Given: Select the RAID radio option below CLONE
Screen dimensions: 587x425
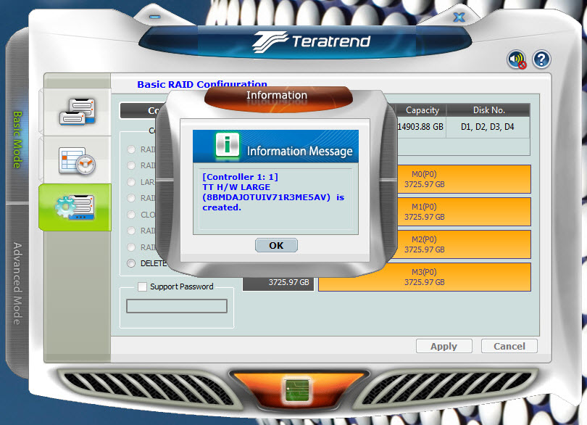Looking at the screenshot, I should click(131, 231).
